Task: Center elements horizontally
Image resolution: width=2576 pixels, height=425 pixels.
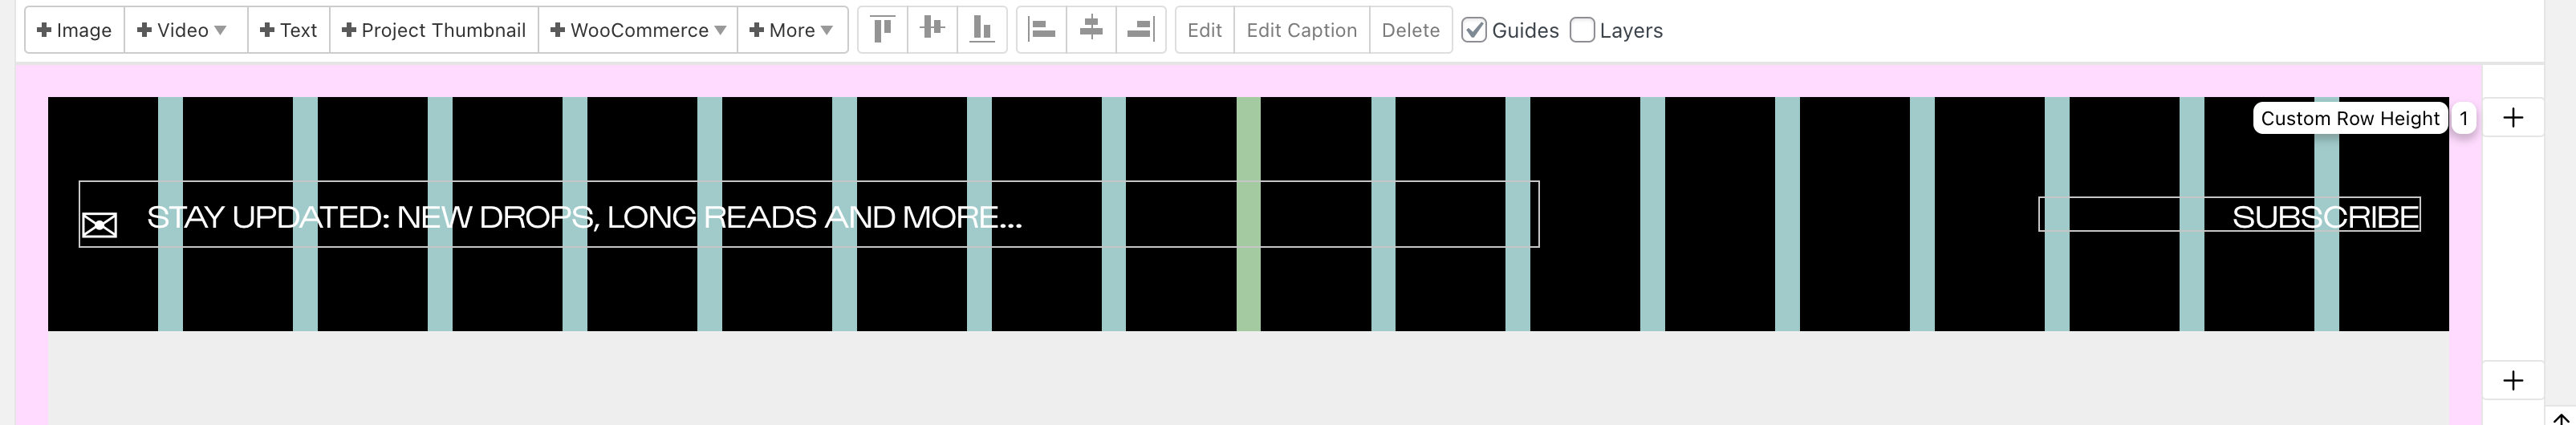Action: (x=1091, y=30)
